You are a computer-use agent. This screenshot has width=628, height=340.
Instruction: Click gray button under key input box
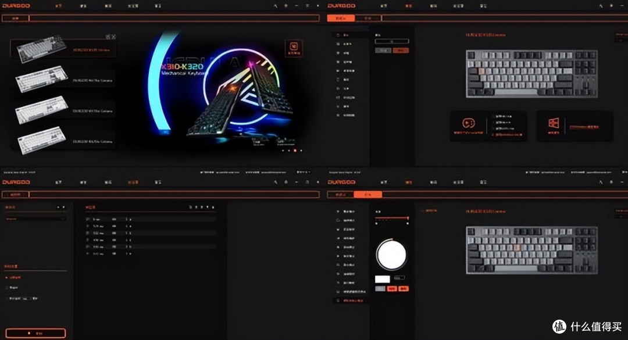click(x=383, y=51)
